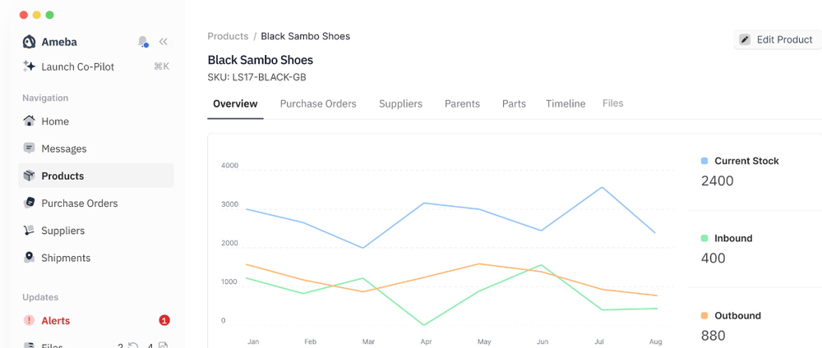Open the Parents tab
Viewport: 822px width, 348px height.
(x=462, y=104)
